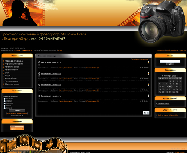Open Каталог статей menu item
Image resolution: width=187 pixels, height=153 pixels.
click(x=11, y=70)
